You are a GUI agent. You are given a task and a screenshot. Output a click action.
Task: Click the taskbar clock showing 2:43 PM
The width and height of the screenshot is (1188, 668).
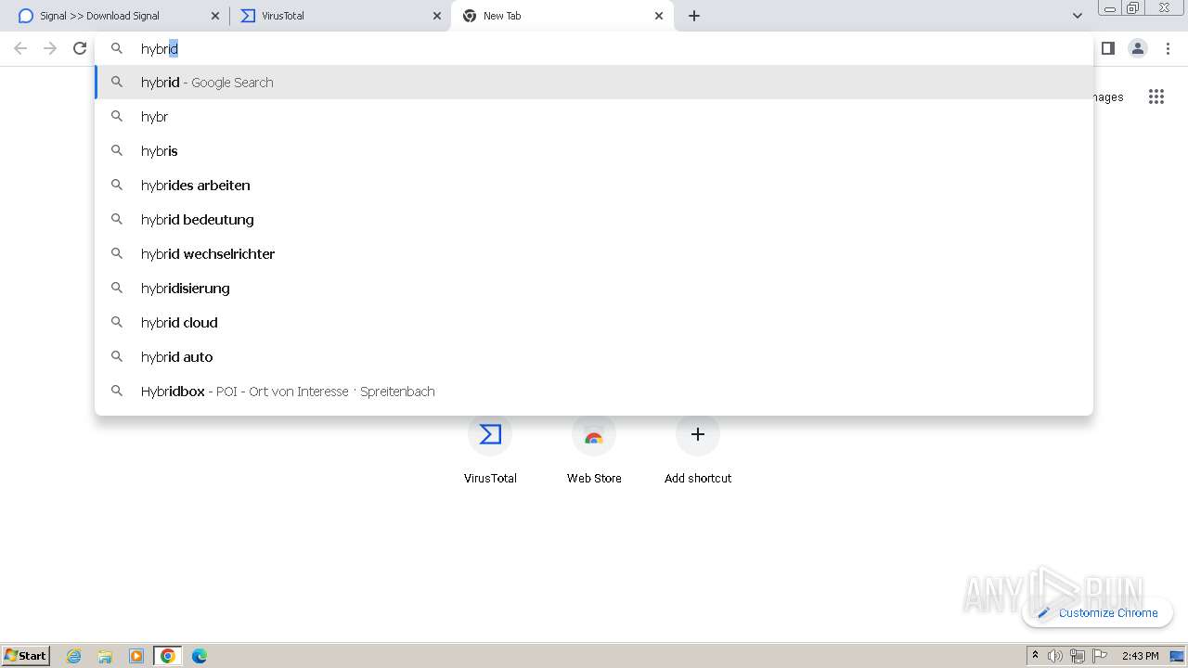pos(1140,656)
